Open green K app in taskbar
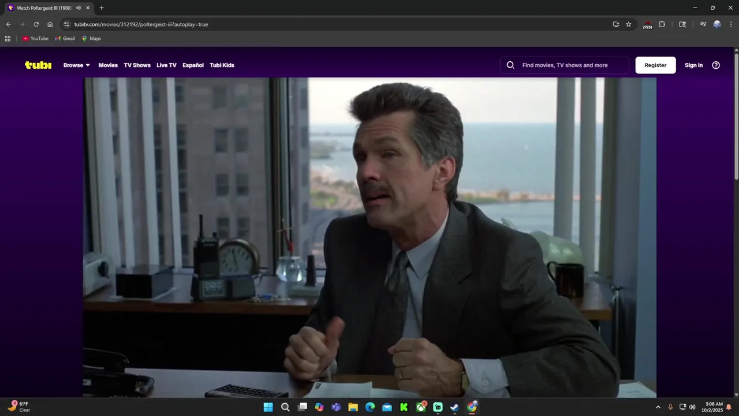 (404, 407)
